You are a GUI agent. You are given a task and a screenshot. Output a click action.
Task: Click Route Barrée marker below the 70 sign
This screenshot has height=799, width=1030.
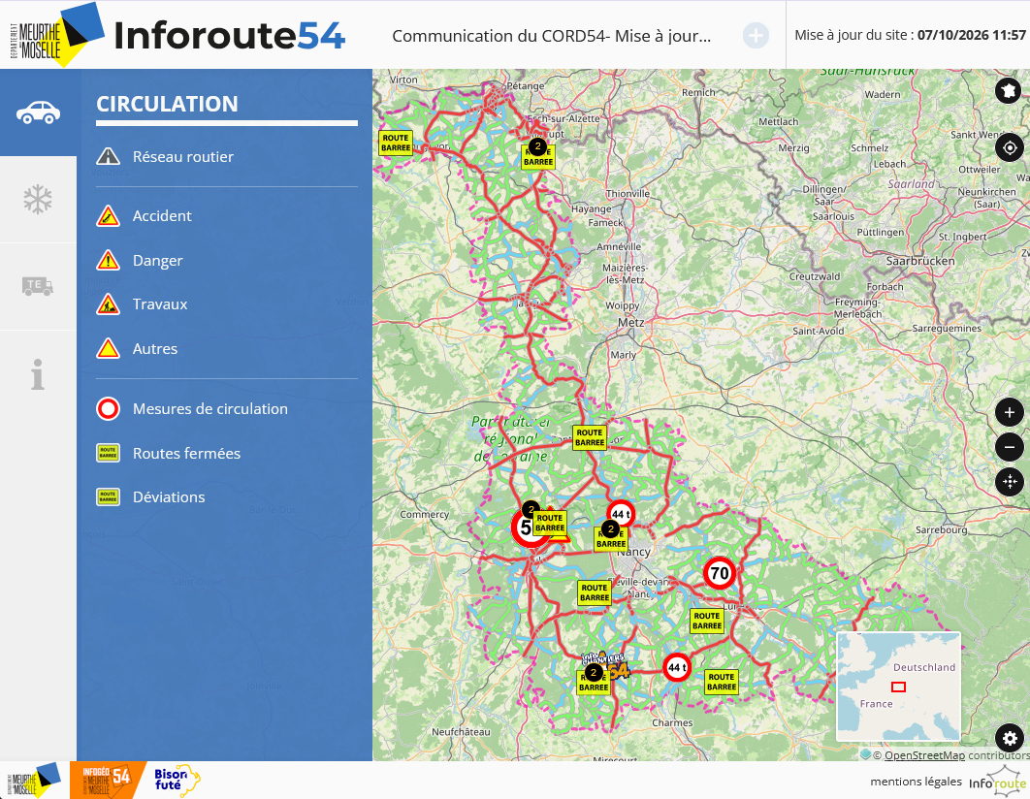pos(707,622)
